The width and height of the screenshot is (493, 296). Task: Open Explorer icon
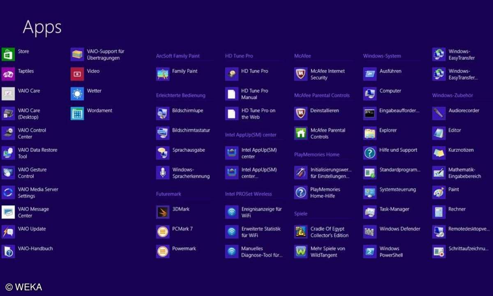coord(370,133)
